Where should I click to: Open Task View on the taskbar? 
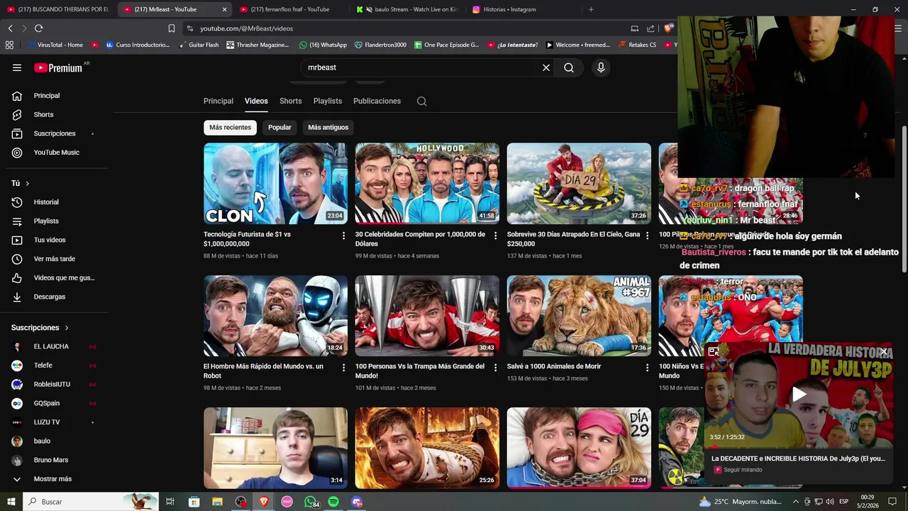[170, 502]
